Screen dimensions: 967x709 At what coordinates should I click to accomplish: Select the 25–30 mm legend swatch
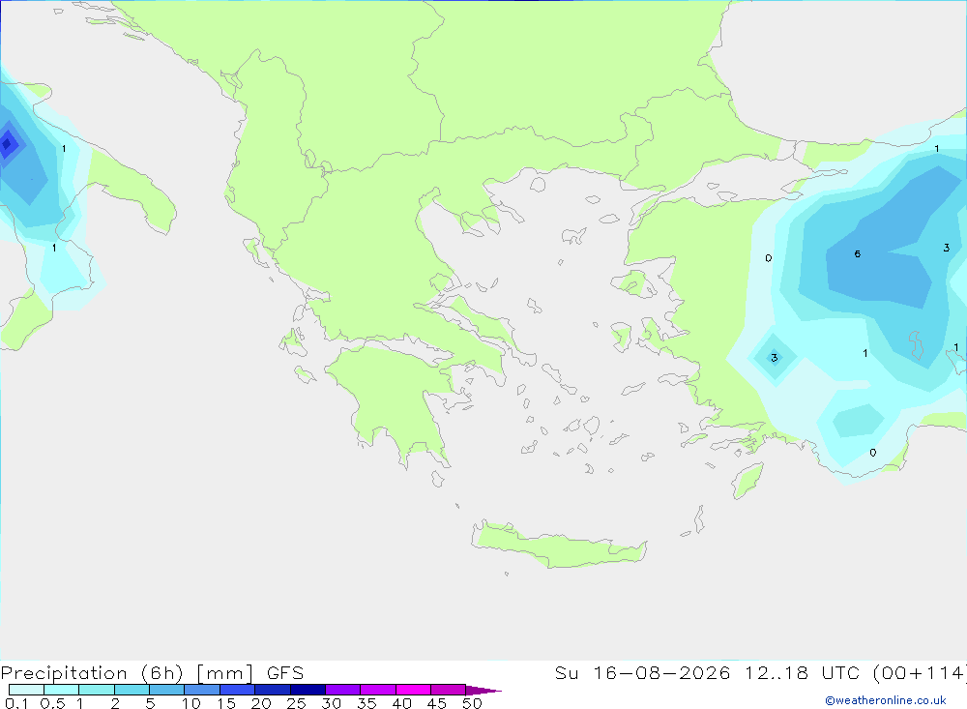click(308, 690)
